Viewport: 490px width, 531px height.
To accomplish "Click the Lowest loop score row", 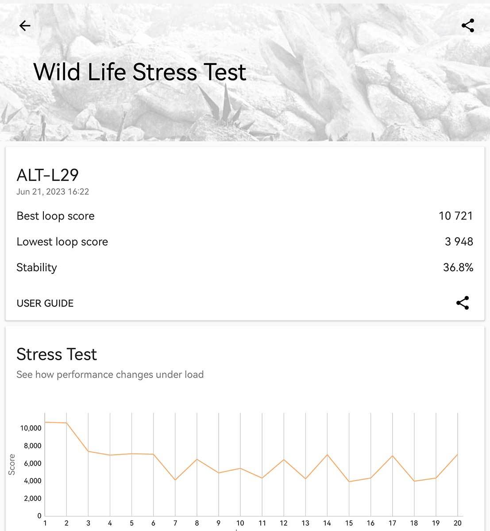I will (62, 242).
